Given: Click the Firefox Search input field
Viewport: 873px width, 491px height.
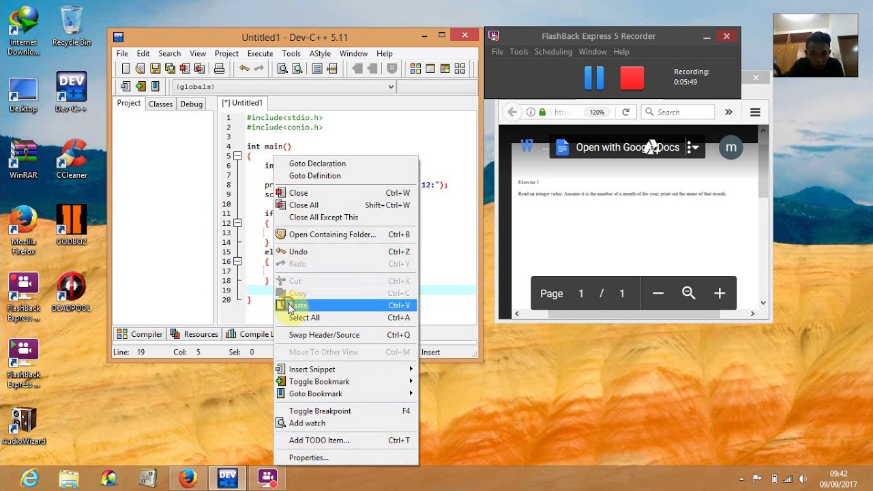Looking at the screenshot, I should pyautogui.click(x=678, y=112).
